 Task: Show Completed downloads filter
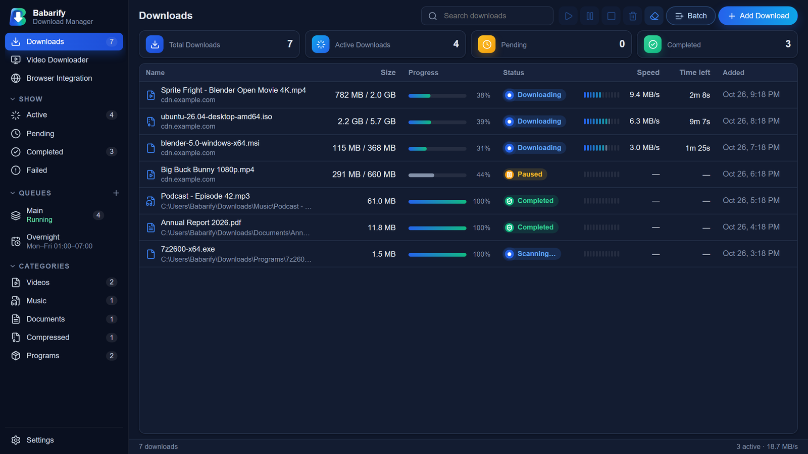pos(64,152)
